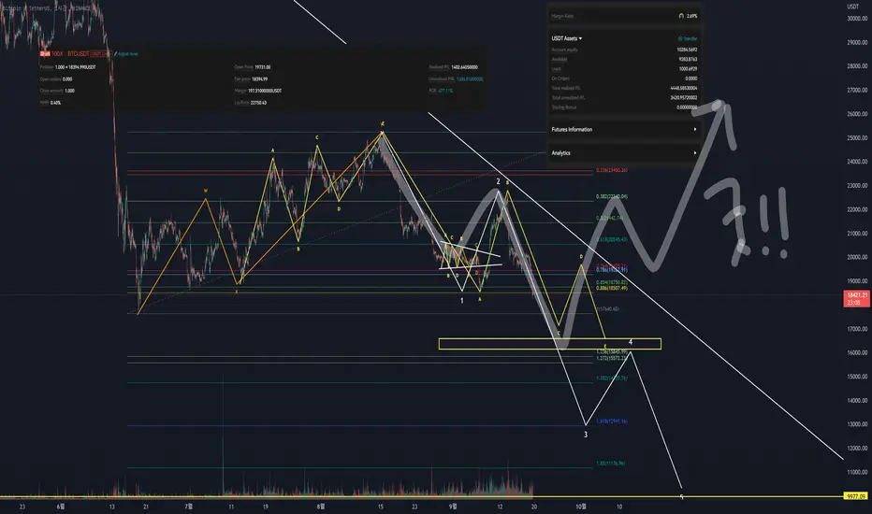Click the Used value 1000.6929
Screen dimensions: 872x514
pyautogui.click(x=689, y=69)
